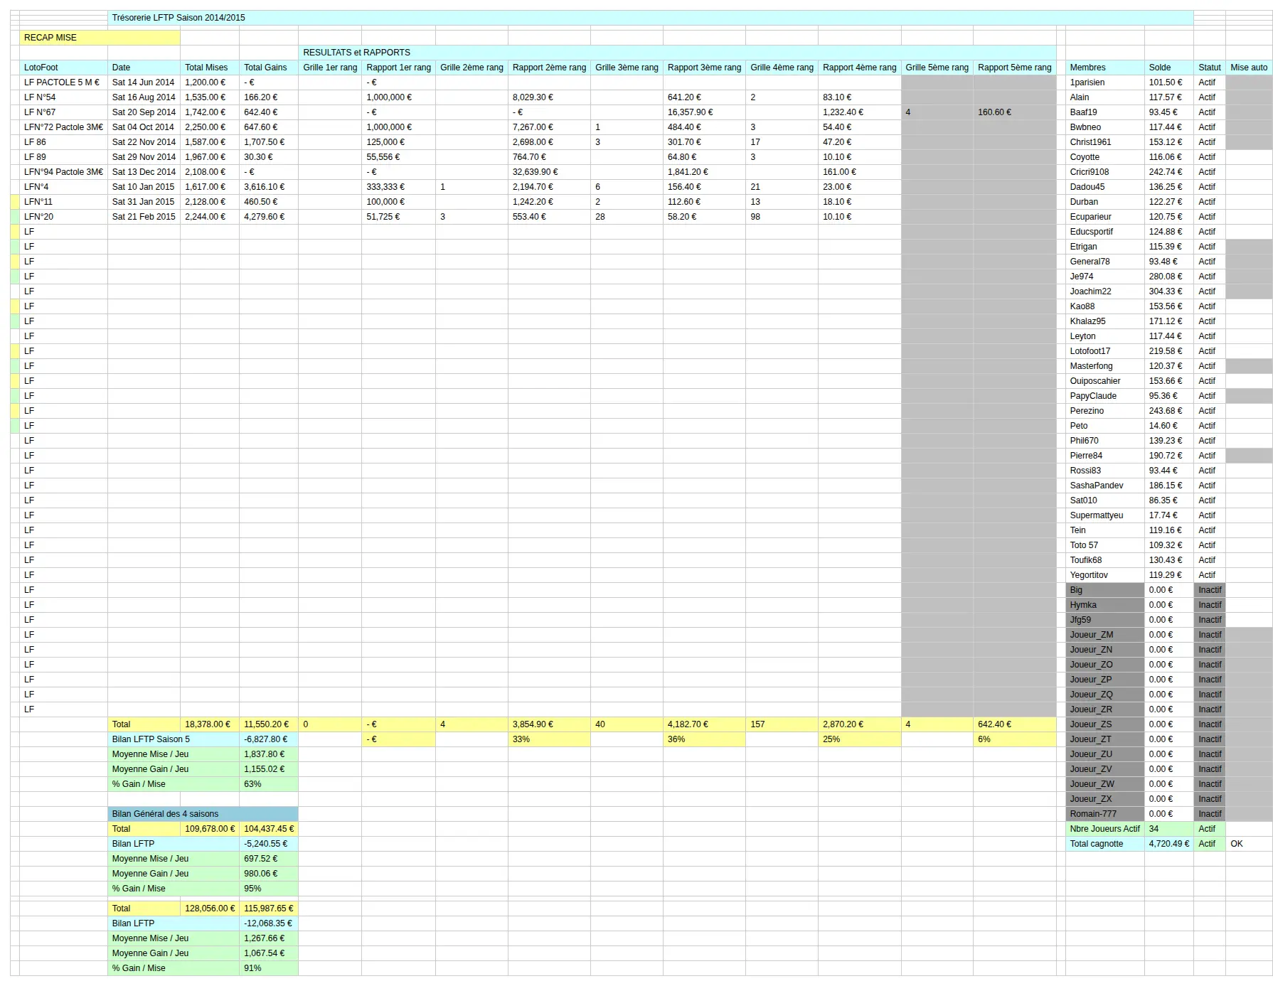
Task: Click Joachim22's balance '304.33 €'
Action: point(1169,291)
